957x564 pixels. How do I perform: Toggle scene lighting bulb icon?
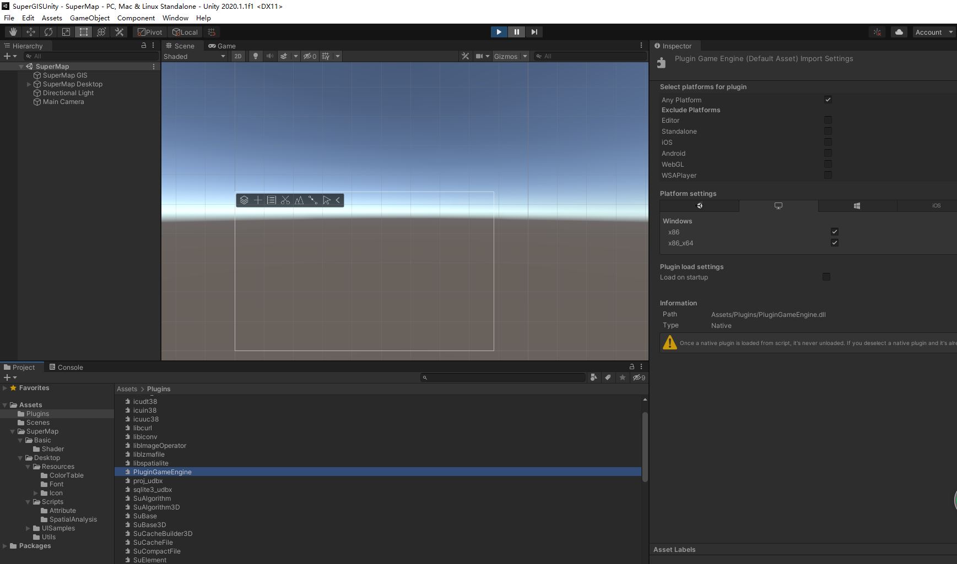255,56
